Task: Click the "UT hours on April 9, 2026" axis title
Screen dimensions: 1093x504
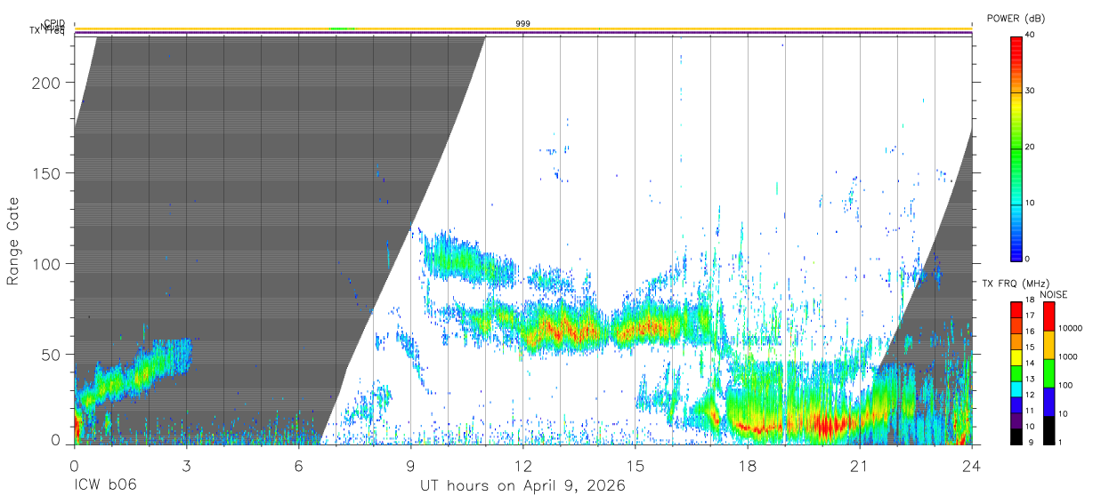Action: [522, 486]
